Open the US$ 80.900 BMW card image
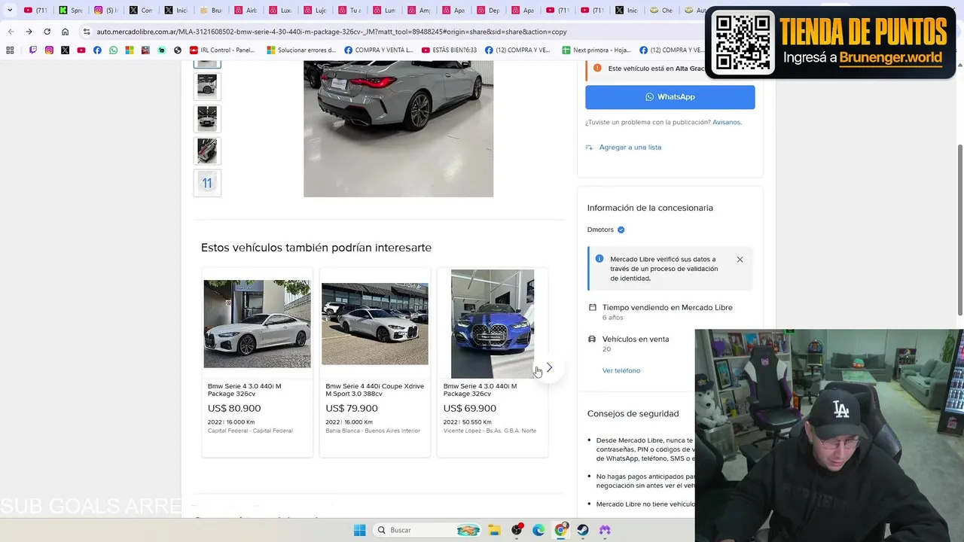The image size is (964, 542). (257, 324)
